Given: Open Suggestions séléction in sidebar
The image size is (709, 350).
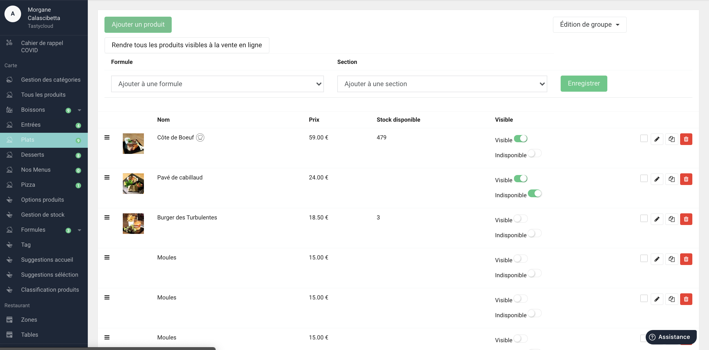Looking at the screenshot, I should [44, 275].
